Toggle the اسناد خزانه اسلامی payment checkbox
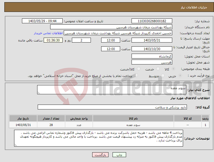Viewport: 214px width, 162px height. pos(136,75)
